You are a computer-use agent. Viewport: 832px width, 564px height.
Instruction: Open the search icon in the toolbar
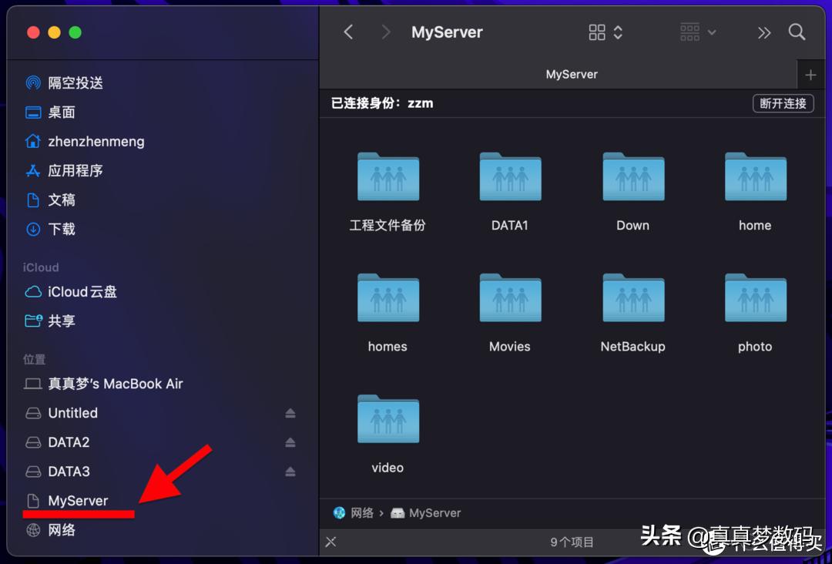click(797, 32)
